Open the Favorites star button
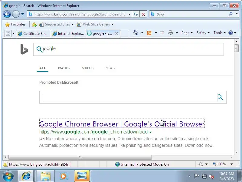This screenshot has height=182, width=242. coord(15,24)
